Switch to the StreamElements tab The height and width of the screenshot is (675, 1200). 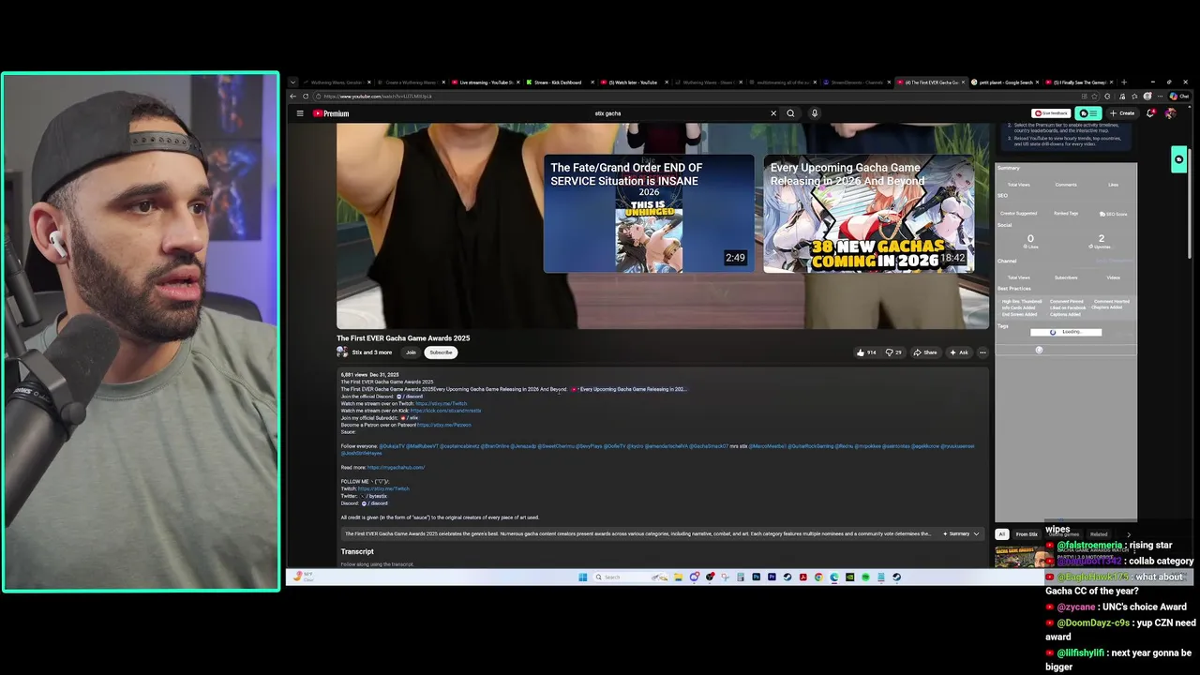click(x=857, y=82)
